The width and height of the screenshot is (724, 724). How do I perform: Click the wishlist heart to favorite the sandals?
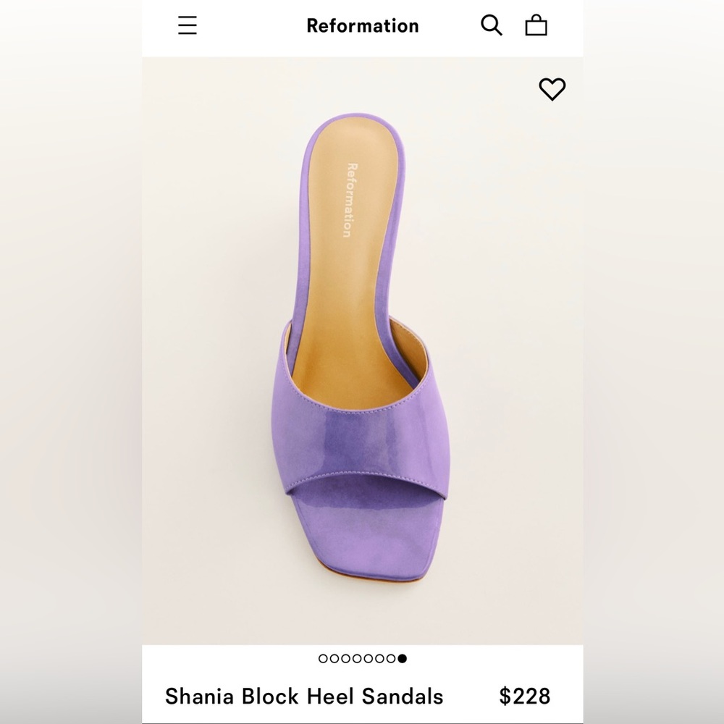pyautogui.click(x=552, y=89)
